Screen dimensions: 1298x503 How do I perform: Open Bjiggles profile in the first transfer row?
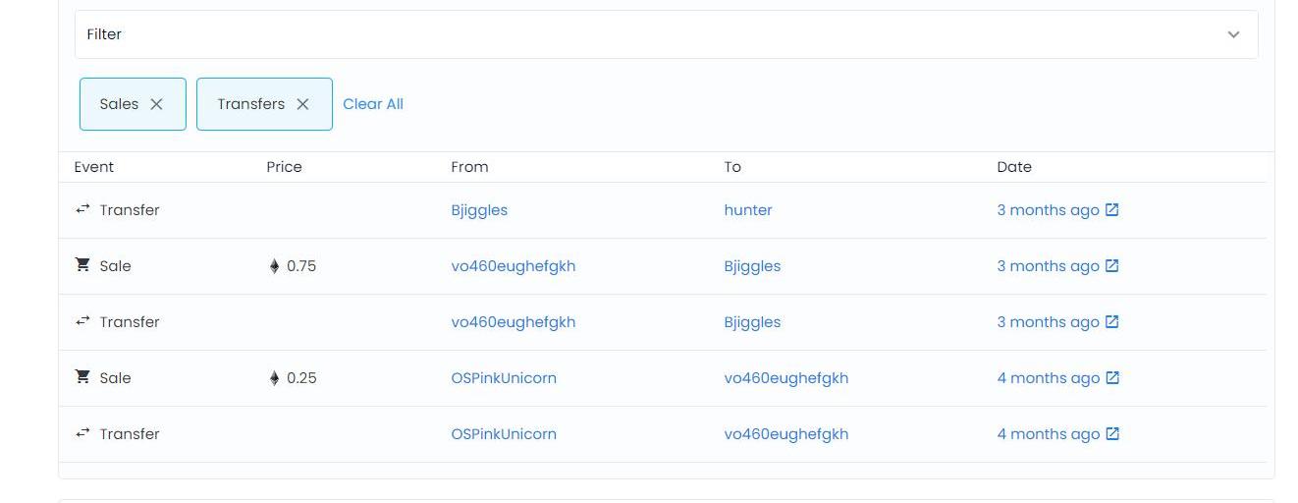click(x=479, y=210)
